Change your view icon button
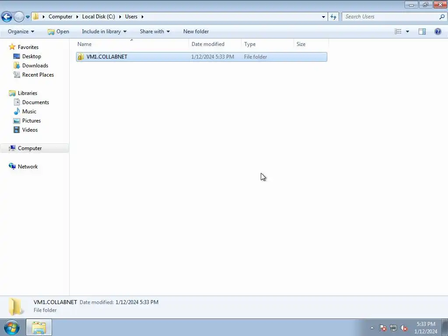448x336 pixels. [398, 31]
